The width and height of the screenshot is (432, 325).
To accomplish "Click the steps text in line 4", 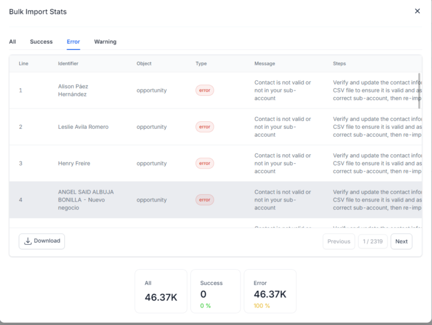I will (x=377, y=200).
